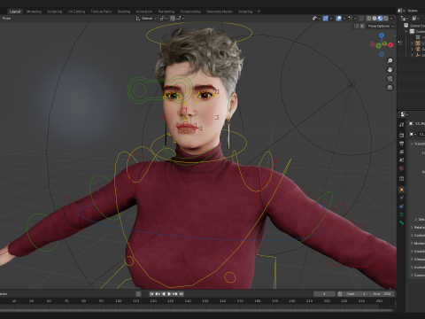
Task: Switch to Geometry Nodes workspace tab
Action: [x=220, y=12]
